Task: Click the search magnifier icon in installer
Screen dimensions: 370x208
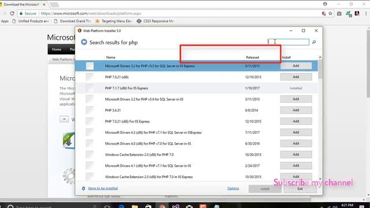Action: (314, 42)
